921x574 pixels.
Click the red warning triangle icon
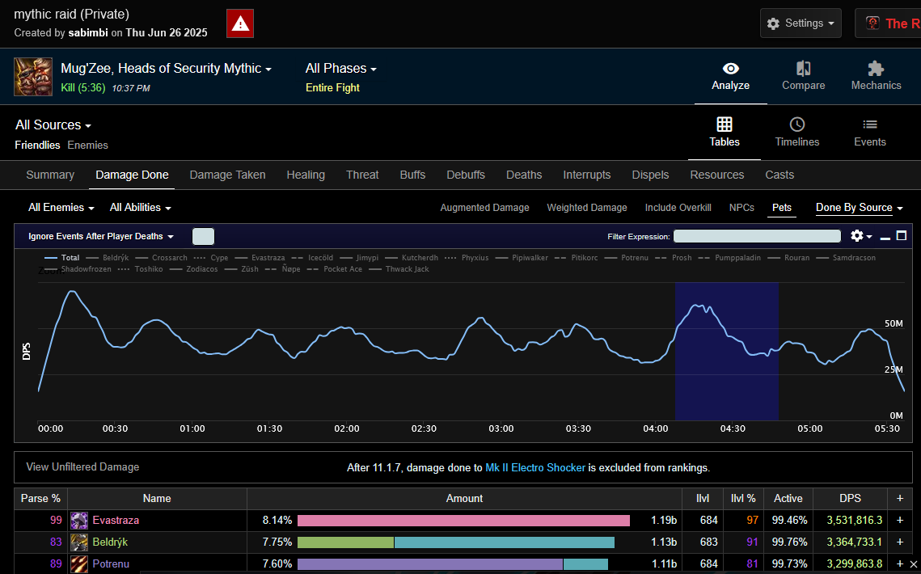coord(240,23)
